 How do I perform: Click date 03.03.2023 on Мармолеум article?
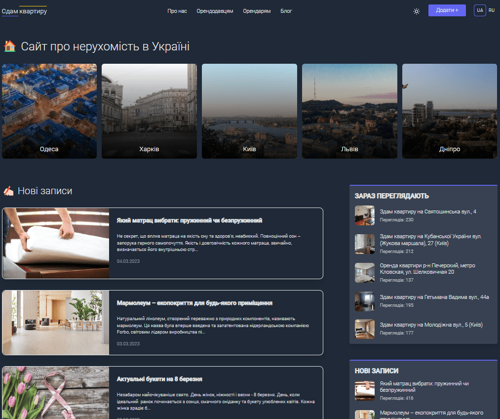click(x=128, y=344)
